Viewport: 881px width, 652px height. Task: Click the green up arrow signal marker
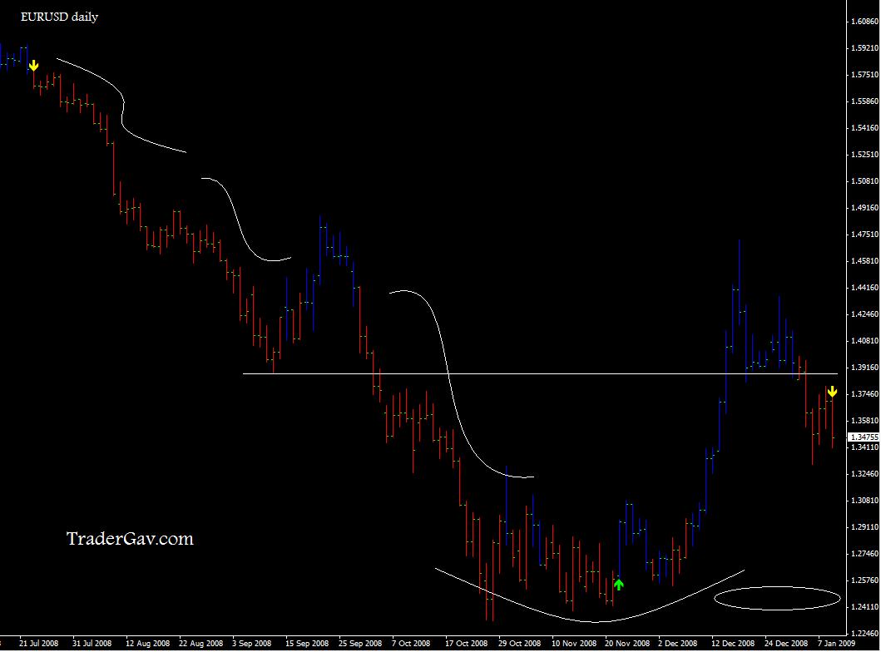pyautogui.click(x=618, y=584)
